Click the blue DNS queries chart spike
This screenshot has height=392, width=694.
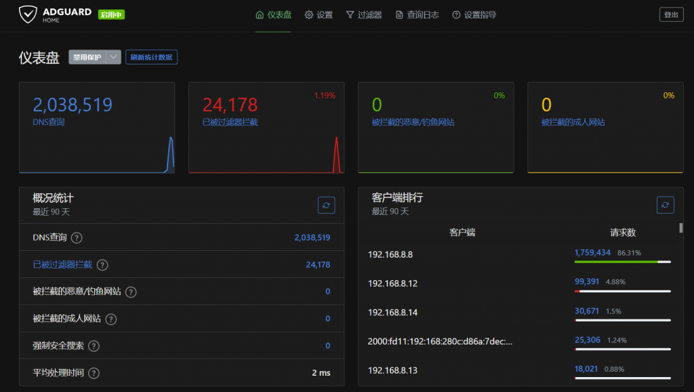(170, 155)
